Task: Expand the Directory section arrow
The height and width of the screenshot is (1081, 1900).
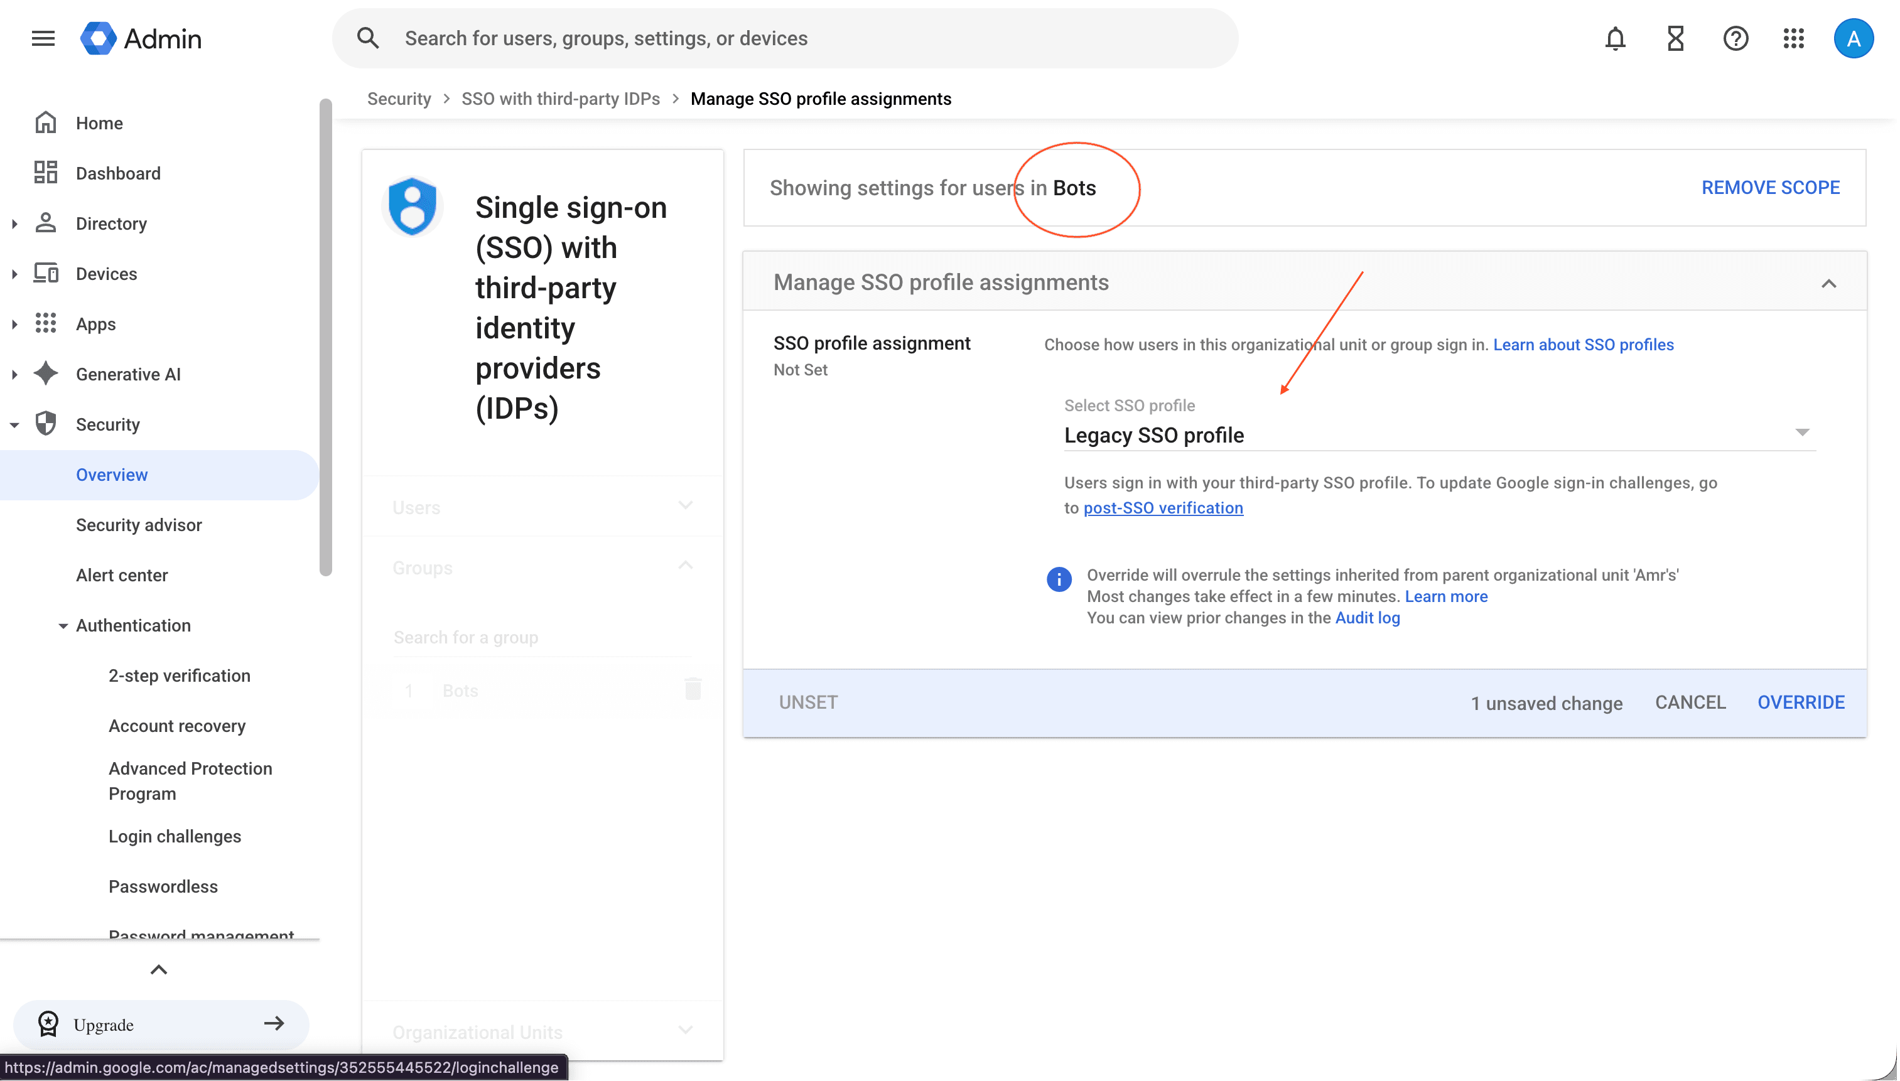Action: click(x=14, y=223)
